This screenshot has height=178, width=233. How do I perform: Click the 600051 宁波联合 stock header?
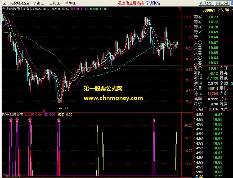click(x=218, y=10)
